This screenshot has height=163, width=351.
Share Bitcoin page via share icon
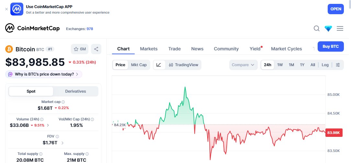pos(96,49)
